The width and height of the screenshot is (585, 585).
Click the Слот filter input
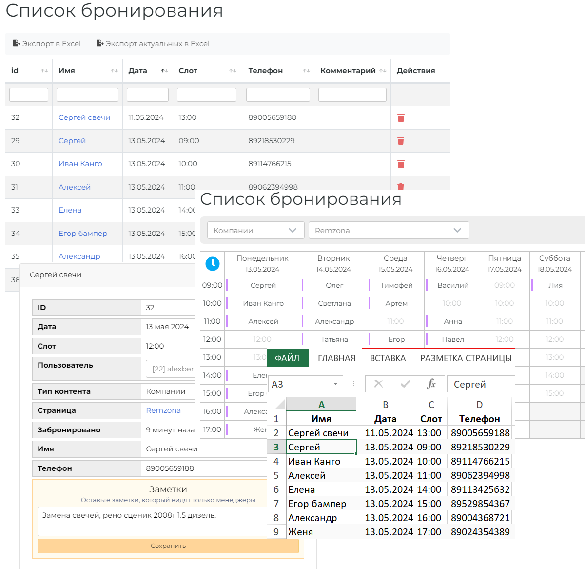tap(207, 95)
